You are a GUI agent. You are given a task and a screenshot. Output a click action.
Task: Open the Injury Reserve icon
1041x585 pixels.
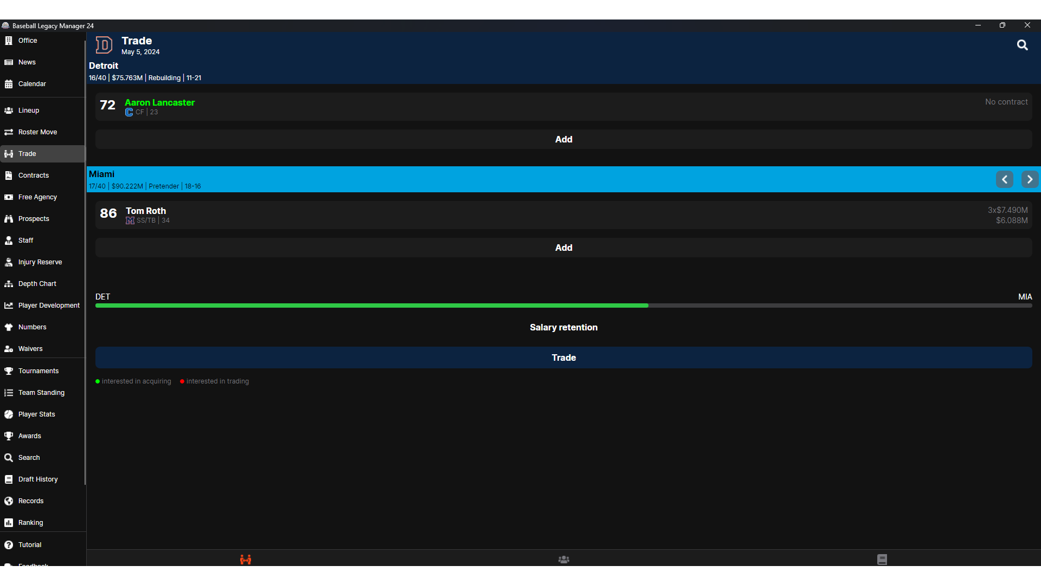point(9,262)
